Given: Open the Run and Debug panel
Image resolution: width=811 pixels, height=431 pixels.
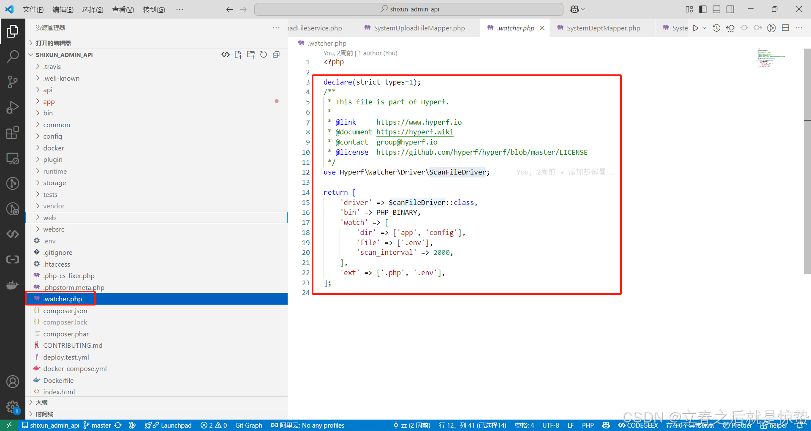Looking at the screenshot, I should pos(13,107).
